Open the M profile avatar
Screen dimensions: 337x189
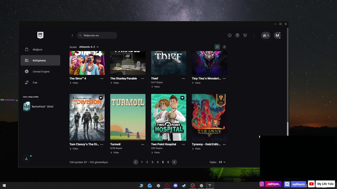pyautogui.click(x=277, y=35)
